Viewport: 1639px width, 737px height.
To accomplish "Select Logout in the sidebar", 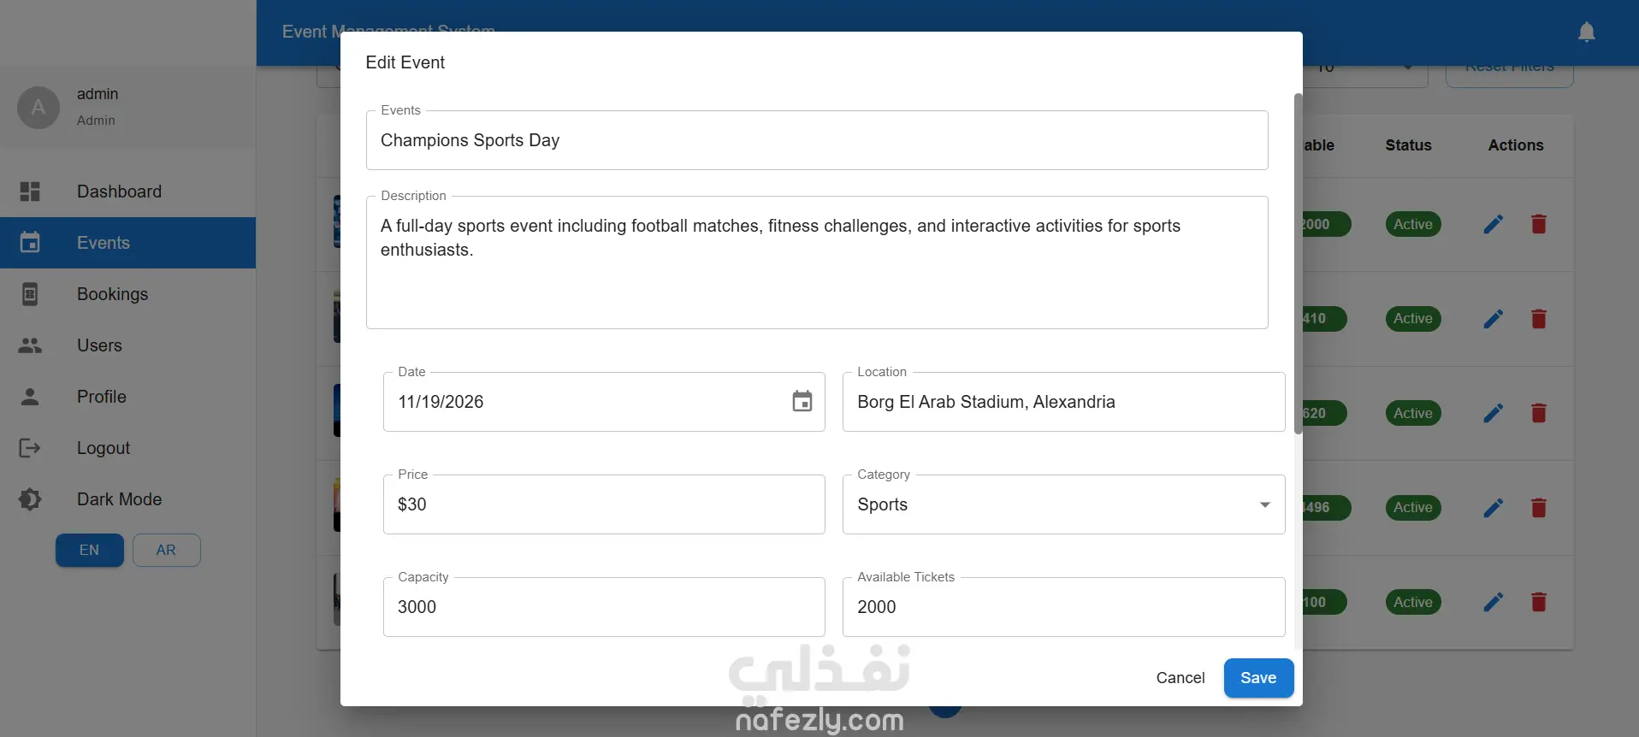I will point(128,448).
